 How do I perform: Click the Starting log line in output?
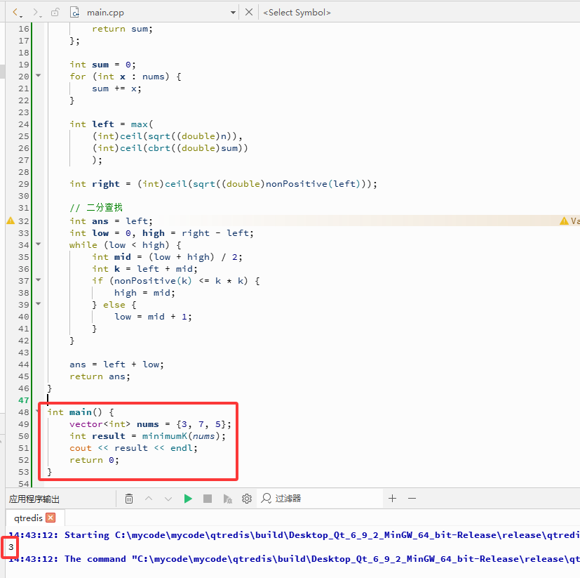tap(294, 535)
